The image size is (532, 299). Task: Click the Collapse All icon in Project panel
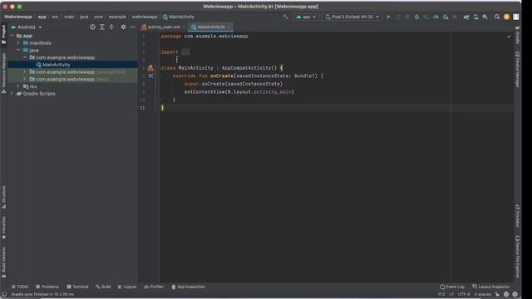(111, 27)
